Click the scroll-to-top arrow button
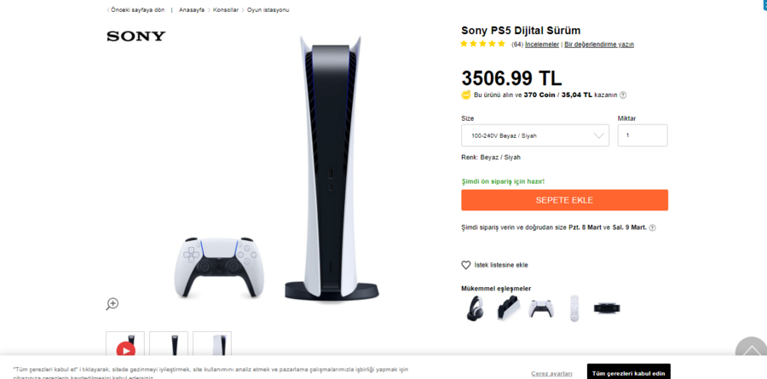 point(751,349)
